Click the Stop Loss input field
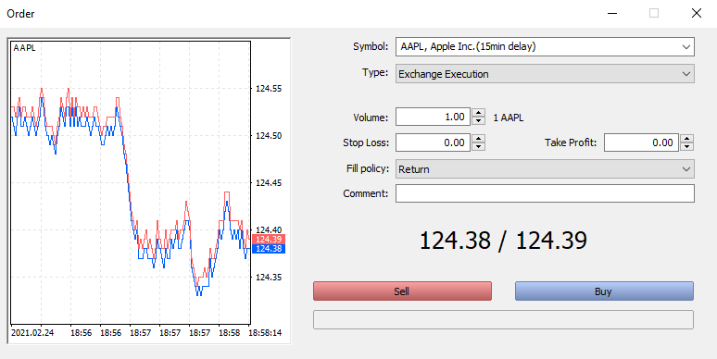717x359 pixels. pos(433,142)
